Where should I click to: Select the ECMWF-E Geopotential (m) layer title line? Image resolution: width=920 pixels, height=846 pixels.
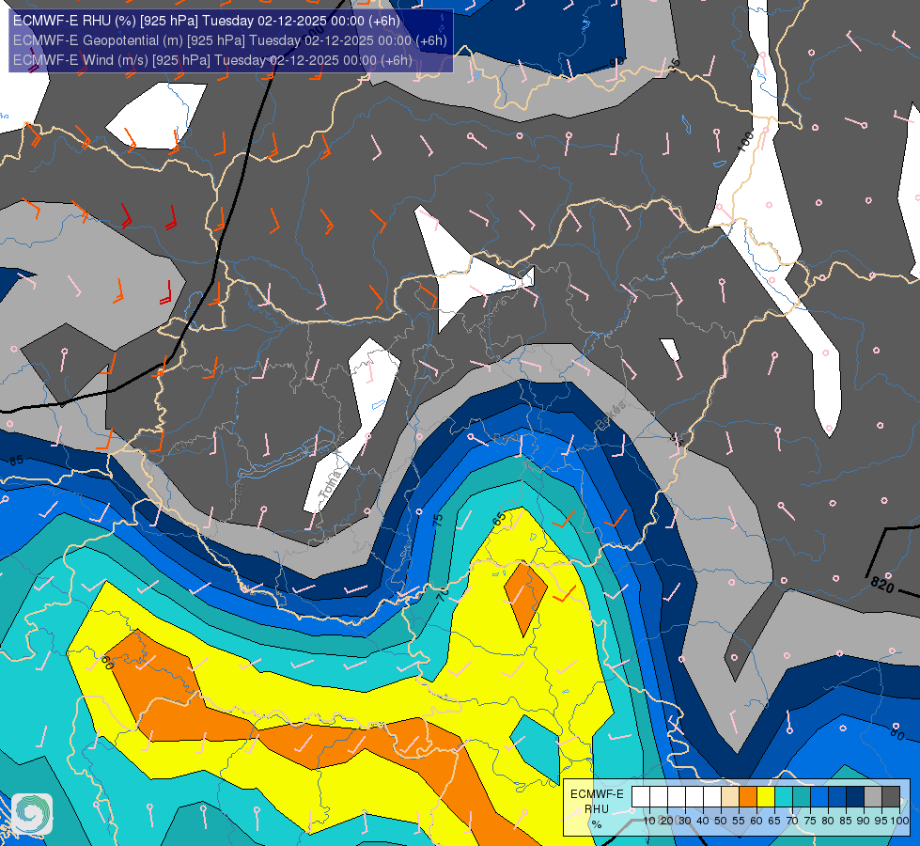point(230,40)
